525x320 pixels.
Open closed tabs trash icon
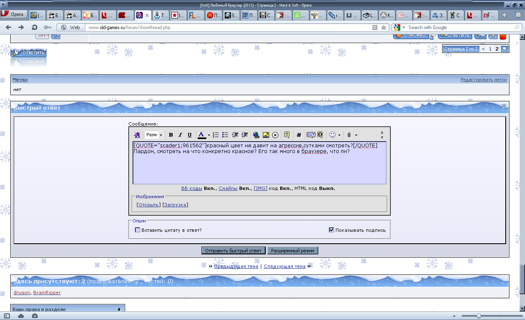518,15
